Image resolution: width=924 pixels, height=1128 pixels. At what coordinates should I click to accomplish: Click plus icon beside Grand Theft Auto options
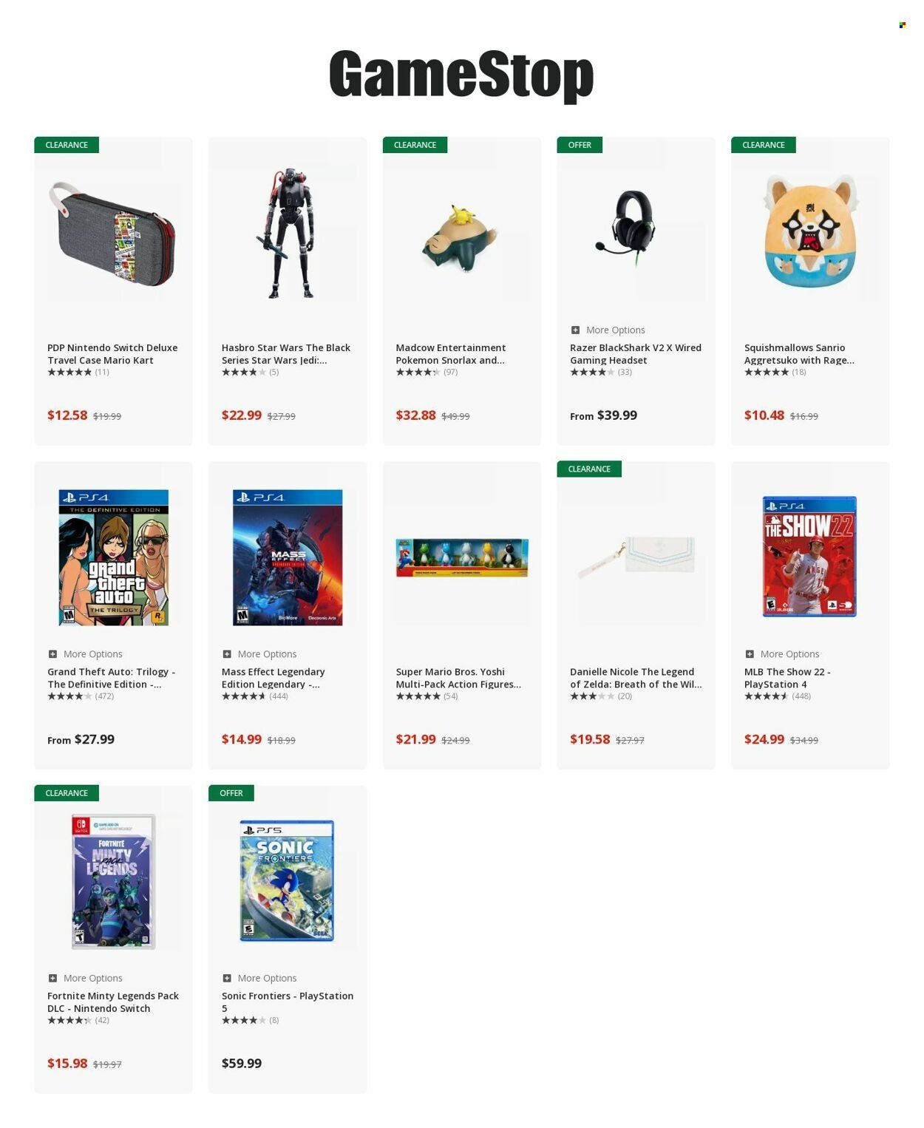click(52, 654)
